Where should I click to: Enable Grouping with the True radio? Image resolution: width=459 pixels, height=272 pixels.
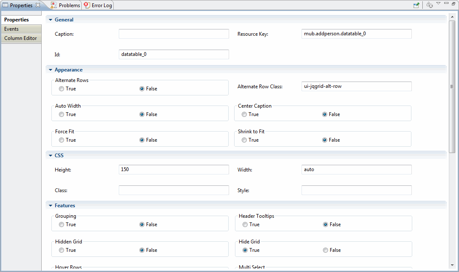61,224
